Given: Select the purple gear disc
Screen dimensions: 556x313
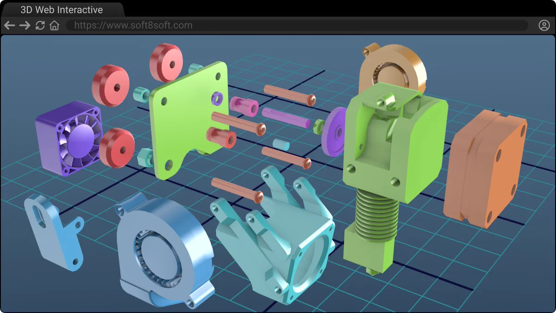Looking at the screenshot, I should point(335,131).
